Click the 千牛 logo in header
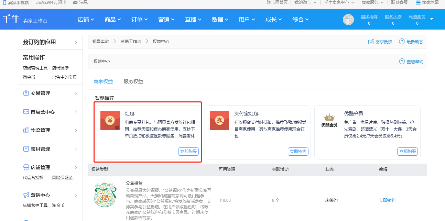This screenshot has width=445, height=221. click(11, 19)
